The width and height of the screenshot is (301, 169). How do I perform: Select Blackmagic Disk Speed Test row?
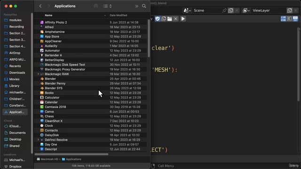point(91,65)
